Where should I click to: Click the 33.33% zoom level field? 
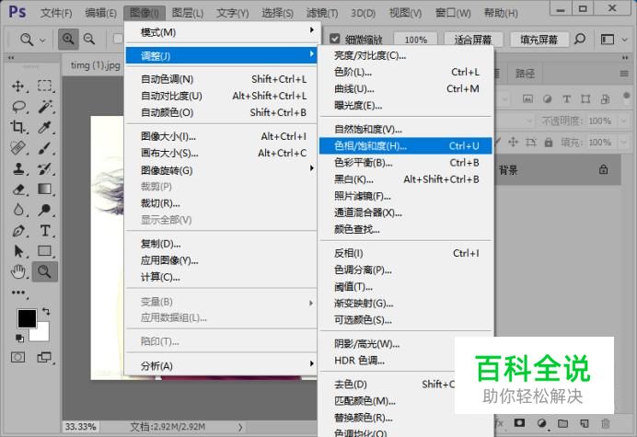(x=80, y=427)
